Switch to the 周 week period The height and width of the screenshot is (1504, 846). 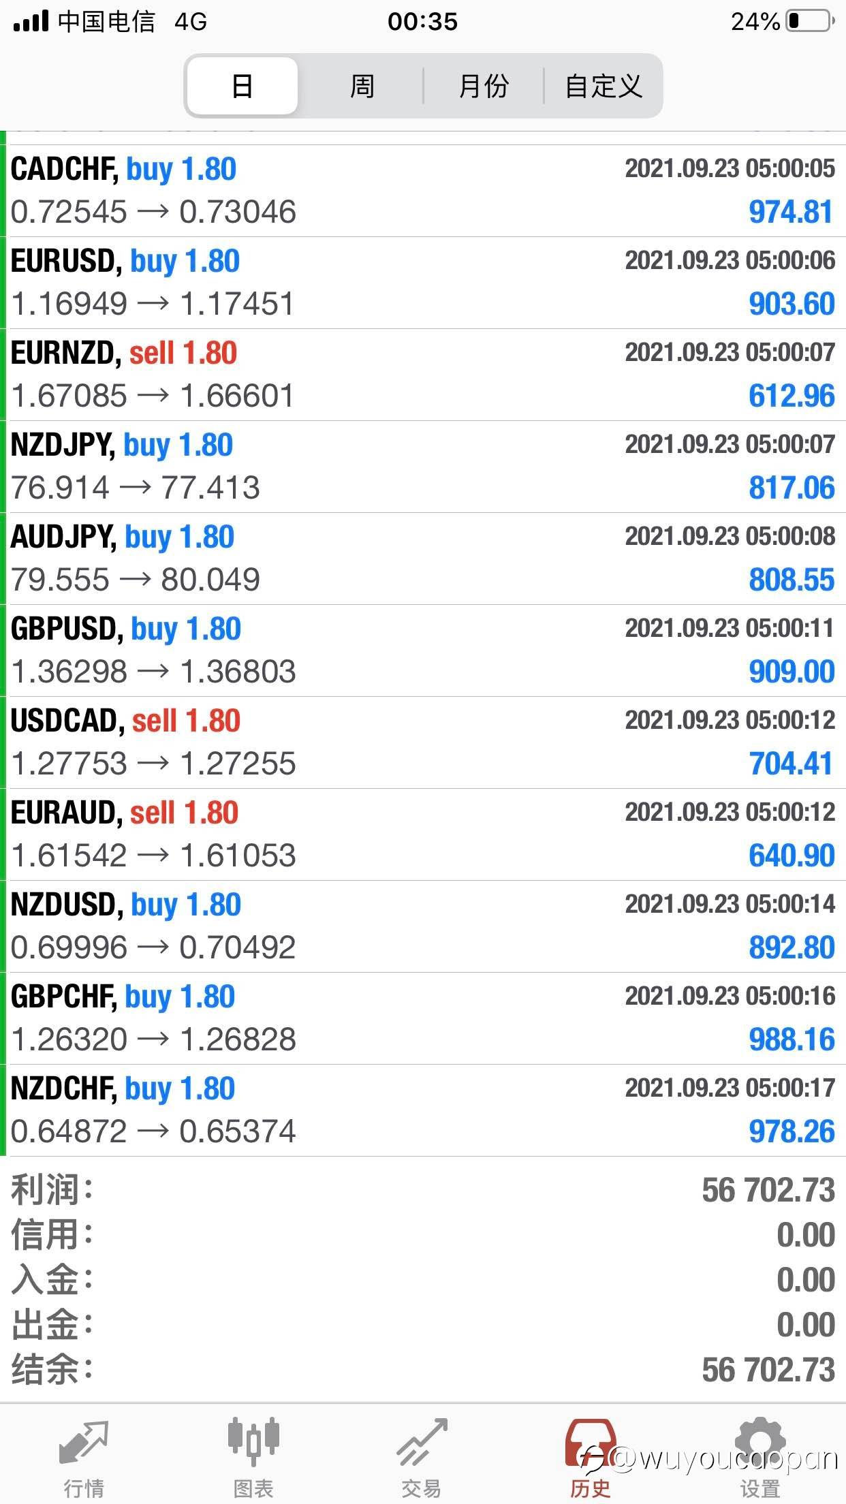362,87
